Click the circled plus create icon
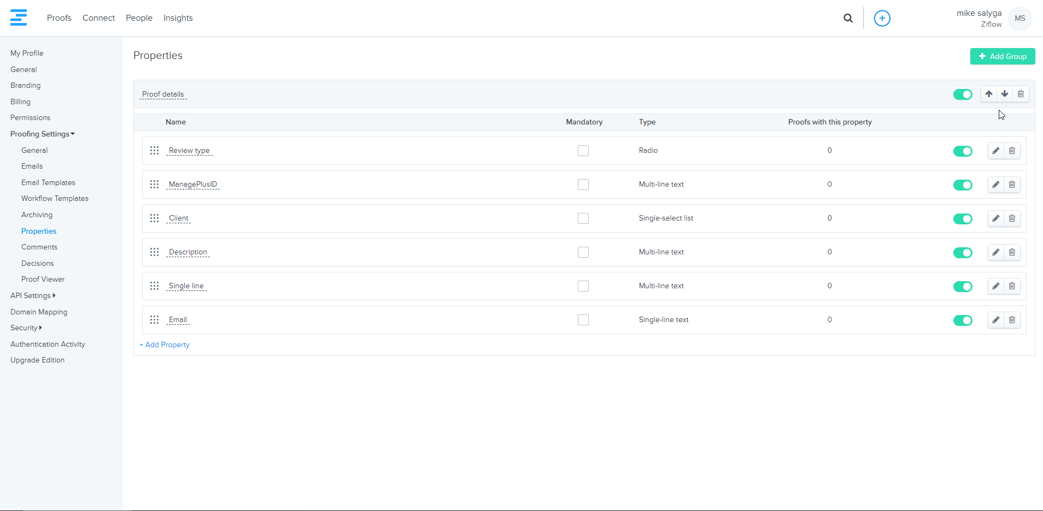The width and height of the screenshot is (1043, 511). coord(882,18)
